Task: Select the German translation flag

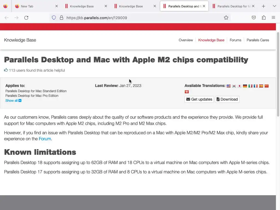Action: [x=245, y=86]
